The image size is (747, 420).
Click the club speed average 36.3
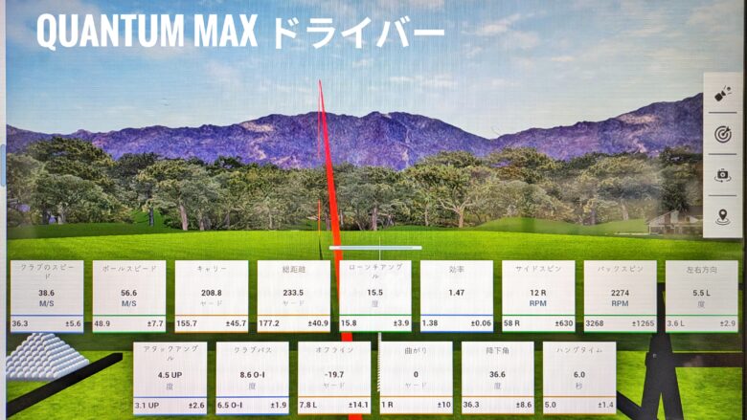(20, 323)
